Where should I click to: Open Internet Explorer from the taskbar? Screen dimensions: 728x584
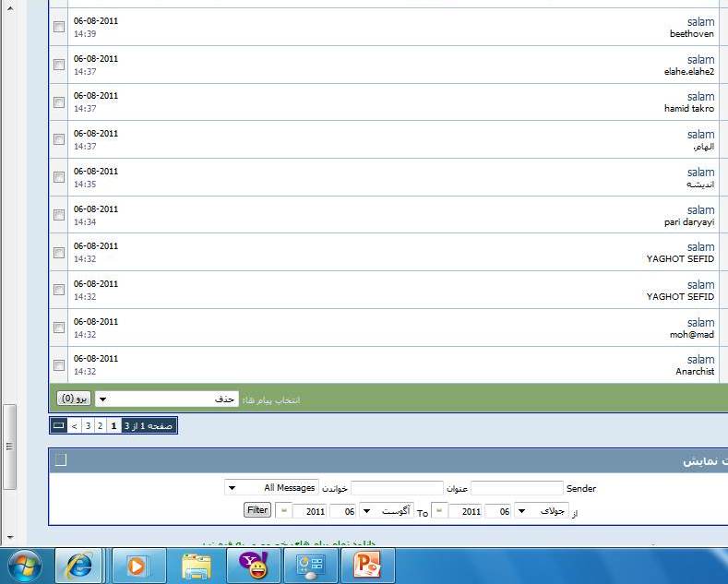click(x=78, y=565)
